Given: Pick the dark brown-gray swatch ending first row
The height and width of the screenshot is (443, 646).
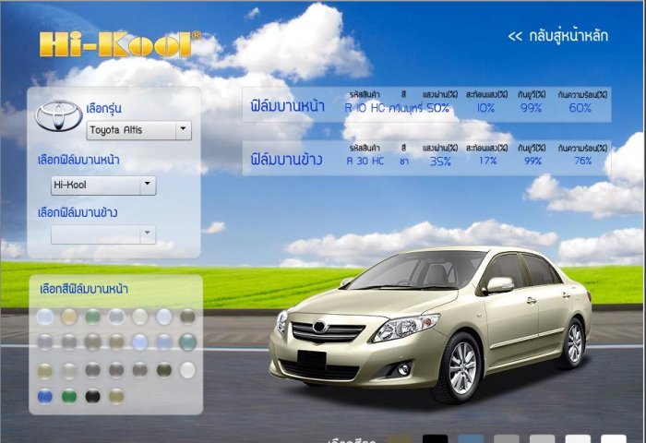Looking at the screenshot, I should [x=188, y=317].
